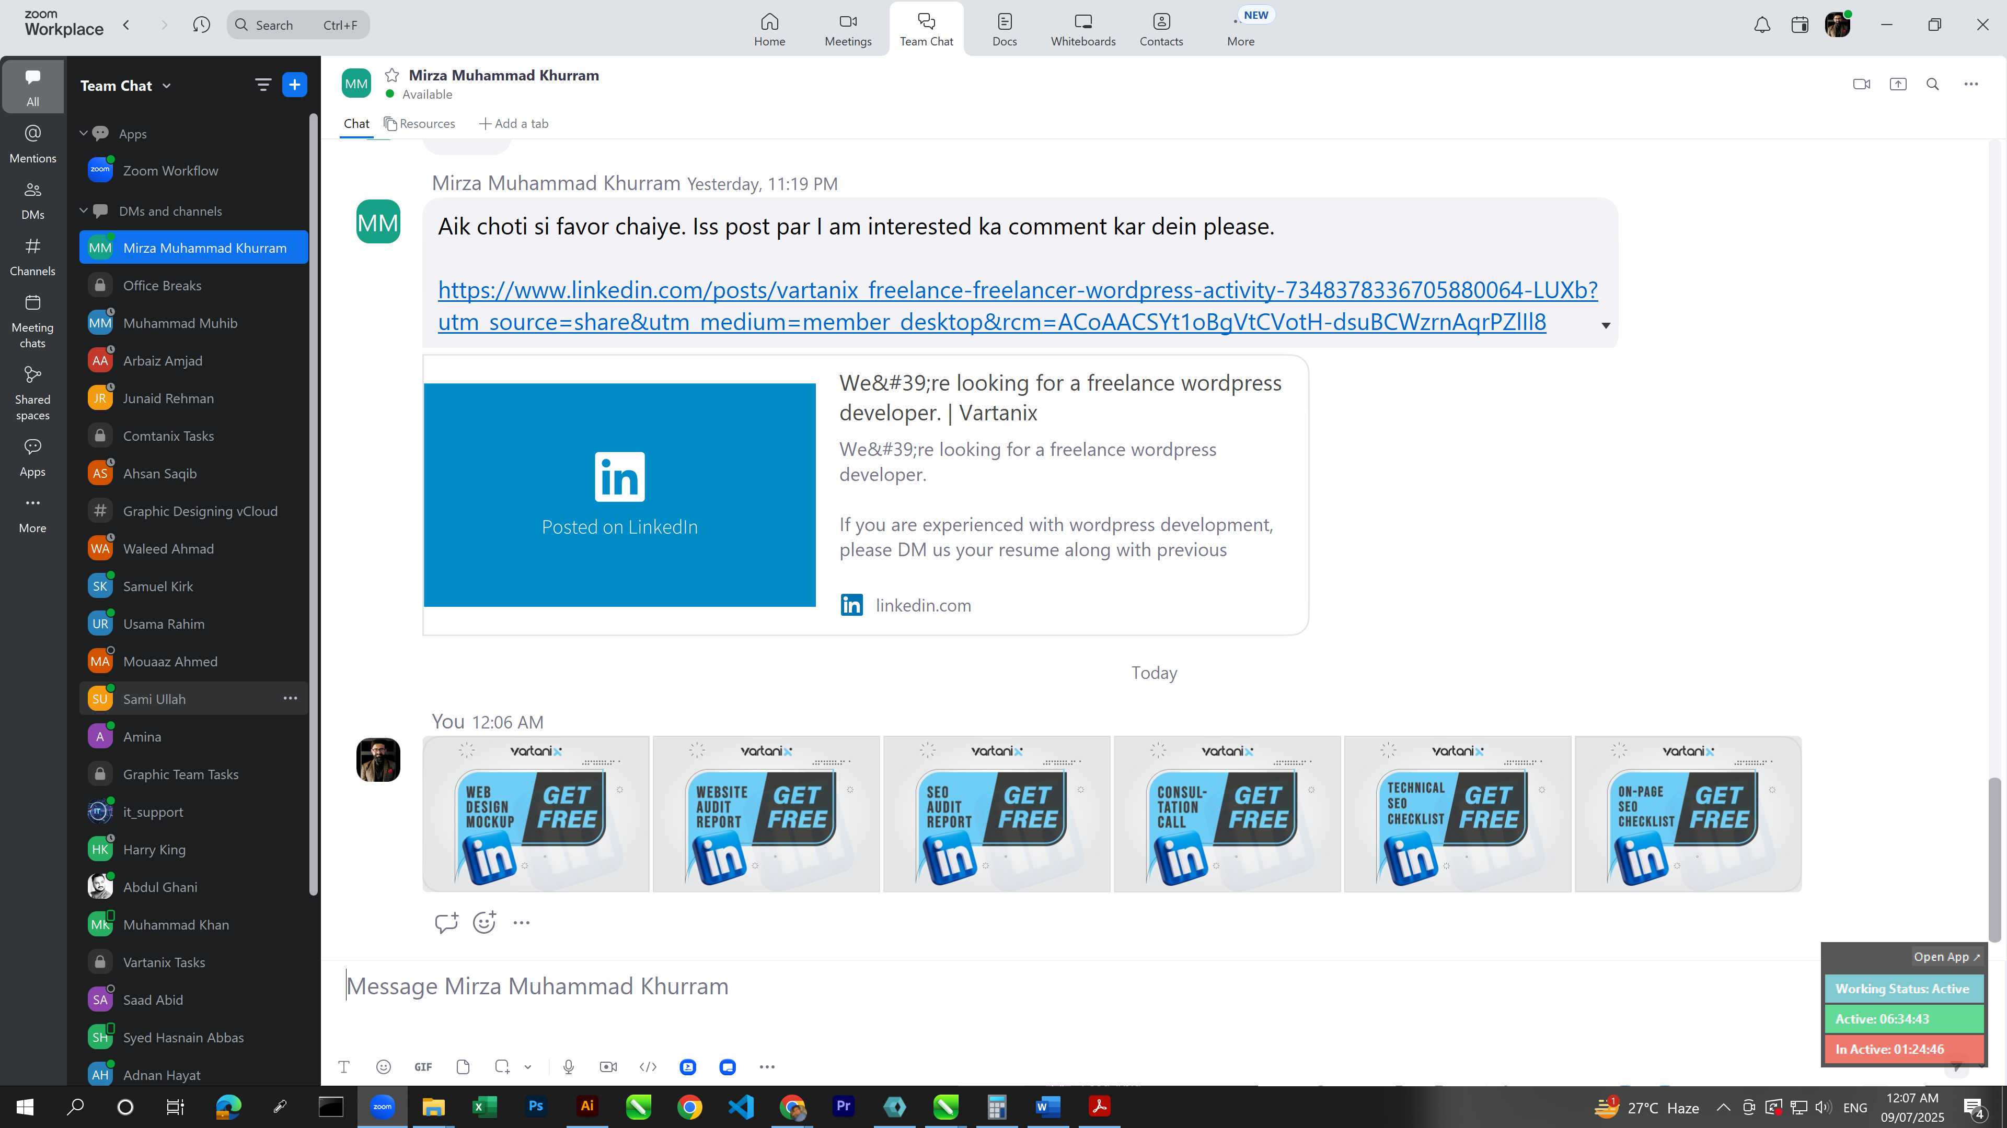This screenshot has height=1128, width=2007.
Task: Open the calendar icon in the top bar
Action: (x=1799, y=25)
